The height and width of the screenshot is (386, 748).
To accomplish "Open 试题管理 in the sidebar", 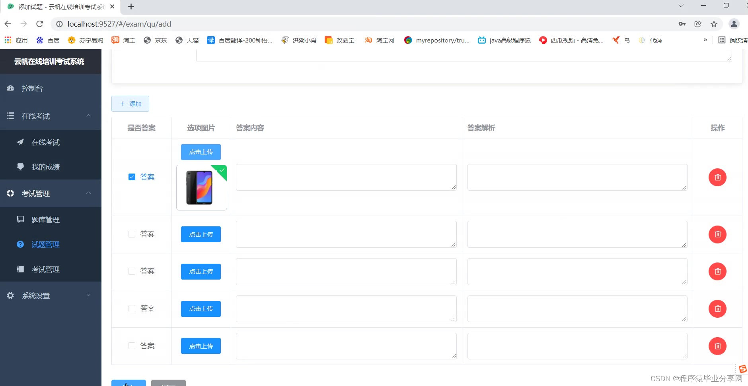I will coord(51,244).
